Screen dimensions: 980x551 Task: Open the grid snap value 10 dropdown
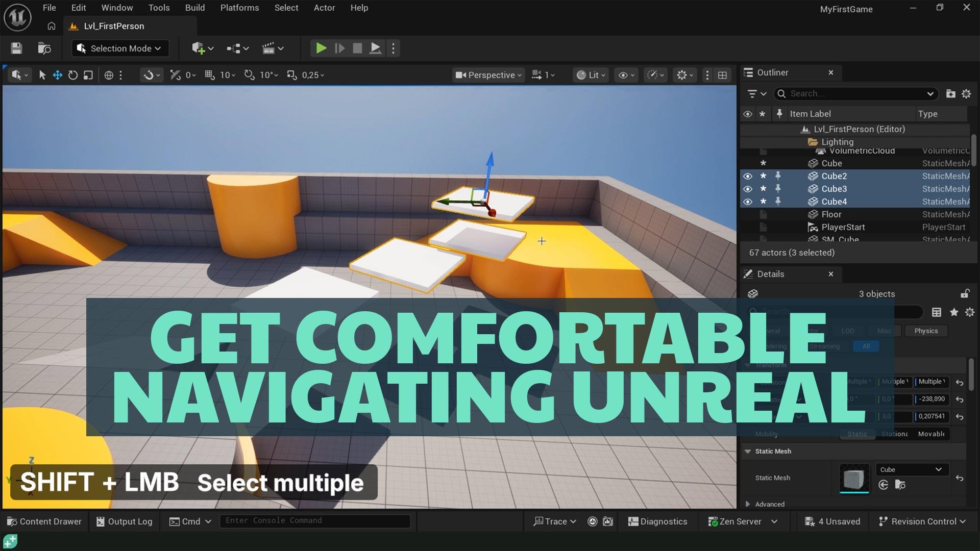[228, 75]
